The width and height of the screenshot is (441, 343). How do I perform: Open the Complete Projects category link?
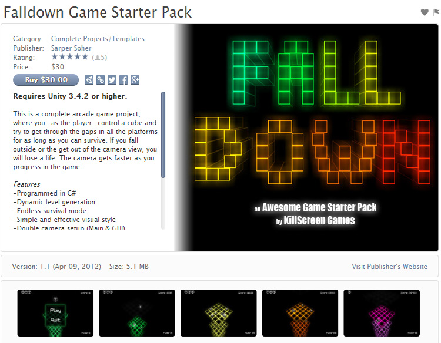[x=79, y=39]
